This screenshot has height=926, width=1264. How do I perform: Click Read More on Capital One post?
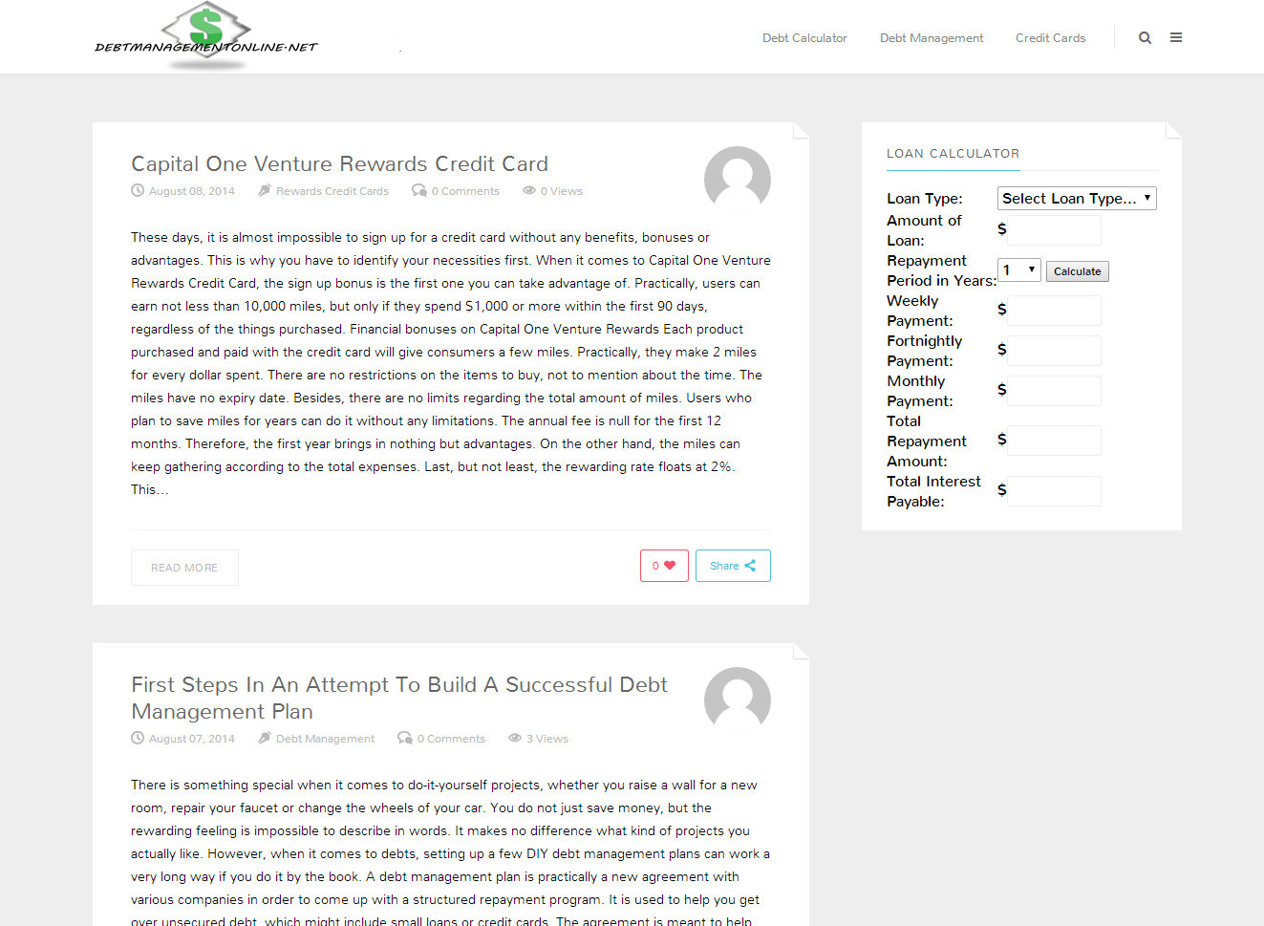pyautogui.click(x=184, y=568)
